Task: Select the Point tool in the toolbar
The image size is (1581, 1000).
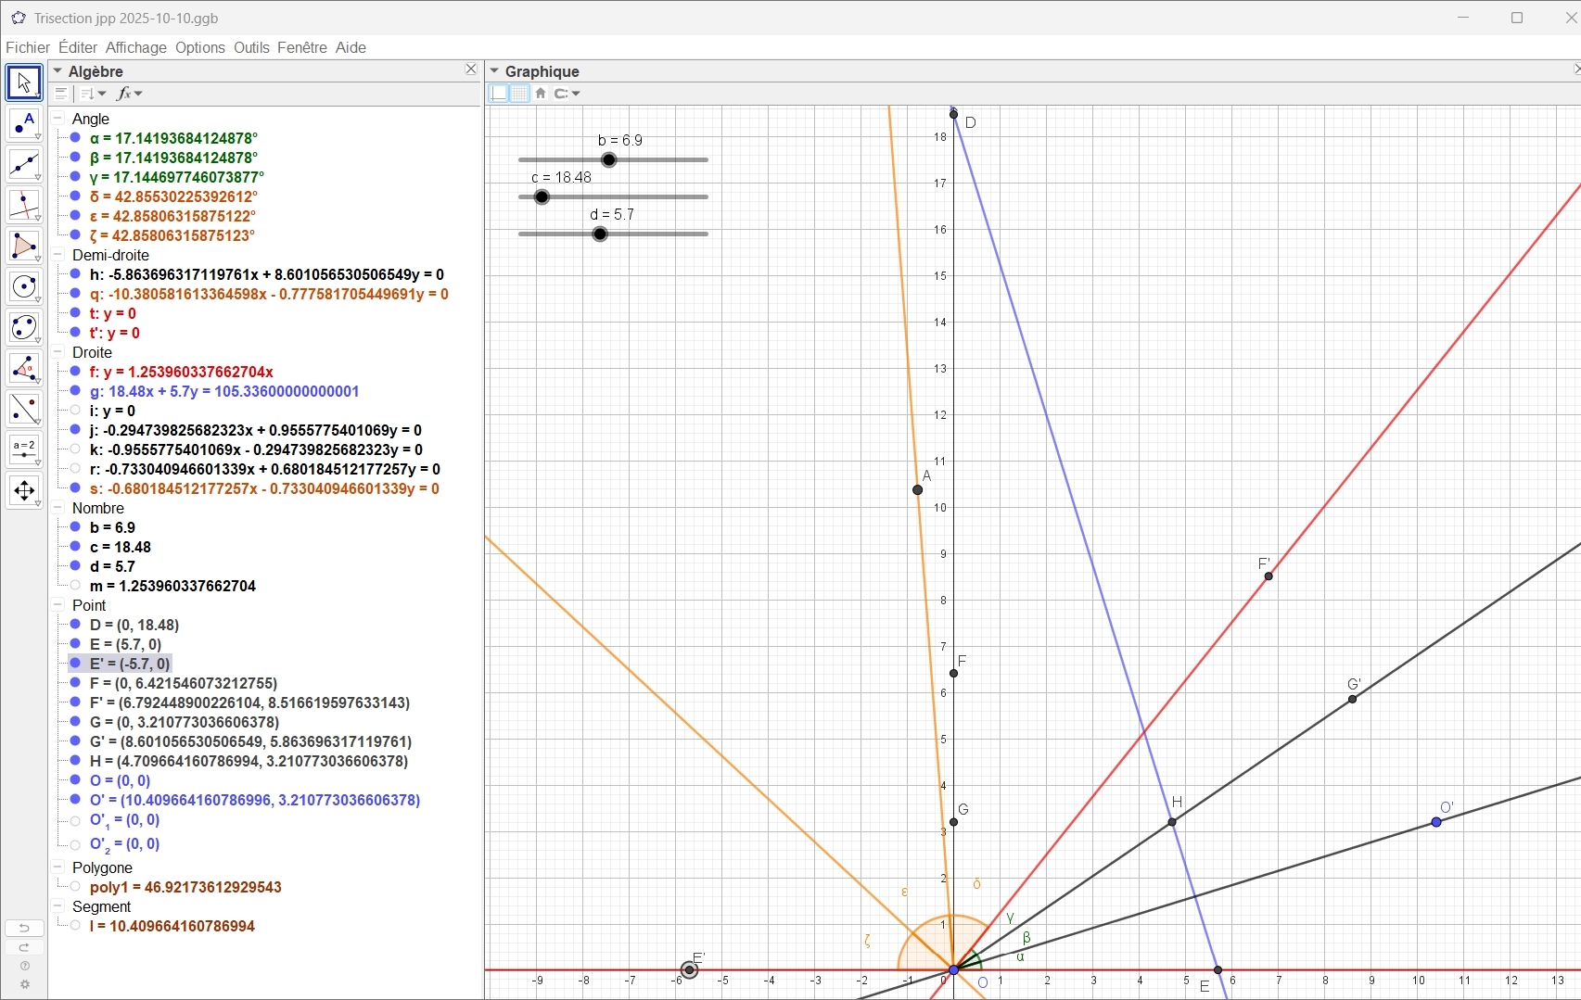Action: pos(24,124)
